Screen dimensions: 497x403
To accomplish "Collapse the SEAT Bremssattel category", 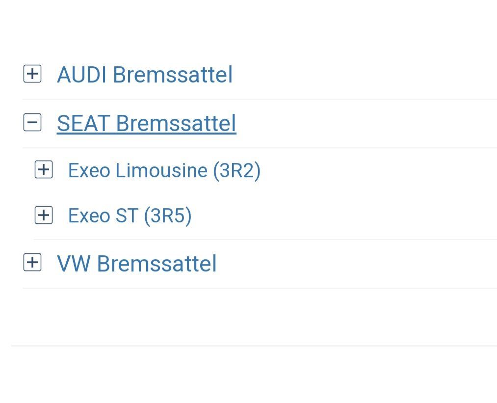I will (x=32, y=123).
